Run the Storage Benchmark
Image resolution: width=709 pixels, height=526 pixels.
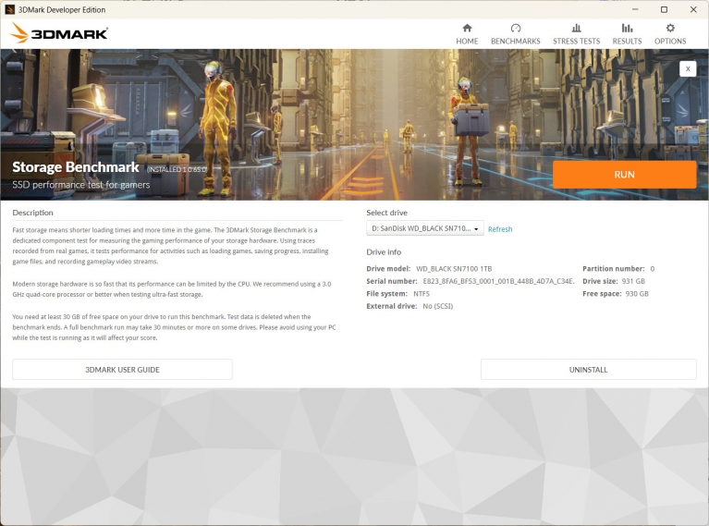pyautogui.click(x=625, y=175)
